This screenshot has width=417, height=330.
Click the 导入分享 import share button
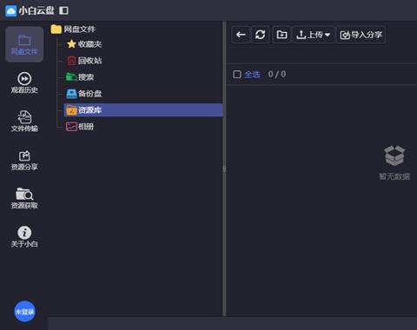click(361, 35)
